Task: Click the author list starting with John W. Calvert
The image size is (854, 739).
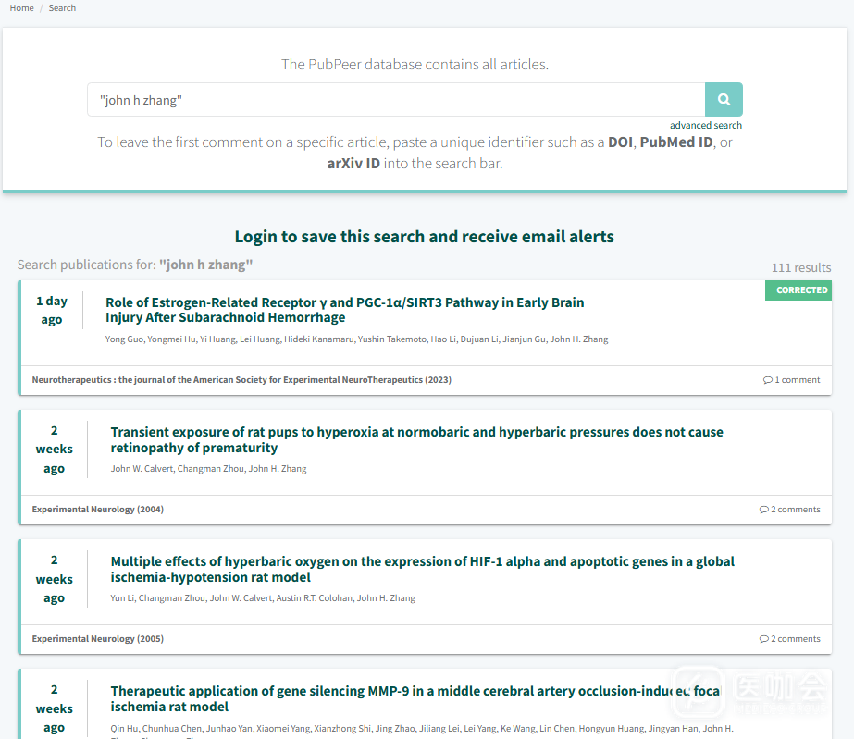Action: click(208, 469)
